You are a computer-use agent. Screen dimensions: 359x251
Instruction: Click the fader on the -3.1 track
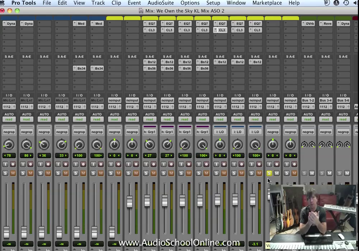coord(253,199)
